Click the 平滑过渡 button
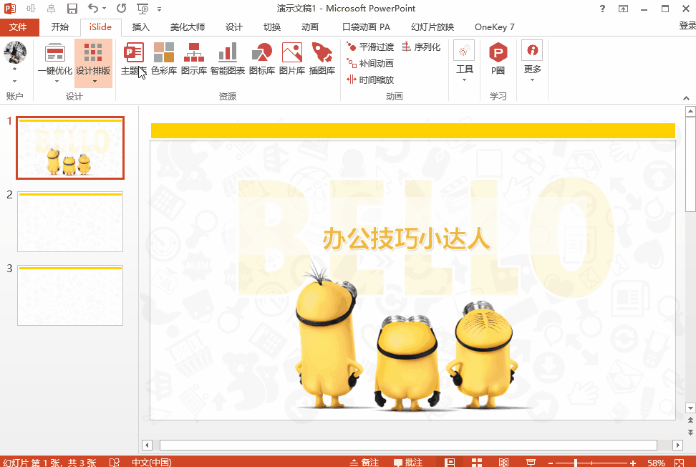696x467 pixels. (370, 47)
